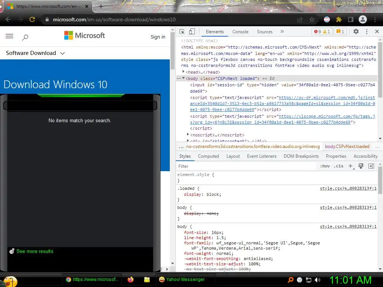383x287 pixels.
Task: Switch to the Sources tab
Action: [264, 32]
